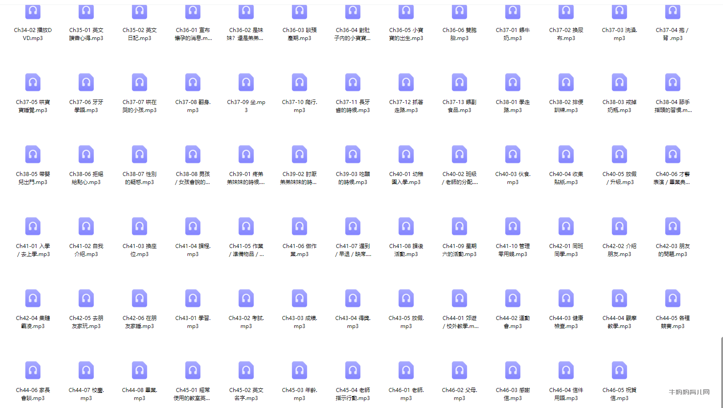The image size is (723, 408).
Task: Open the Ch38-01 mp3 audio file icon
Action: pos(513,83)
